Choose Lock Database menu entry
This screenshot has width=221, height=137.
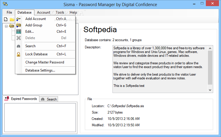pos(45,54)
